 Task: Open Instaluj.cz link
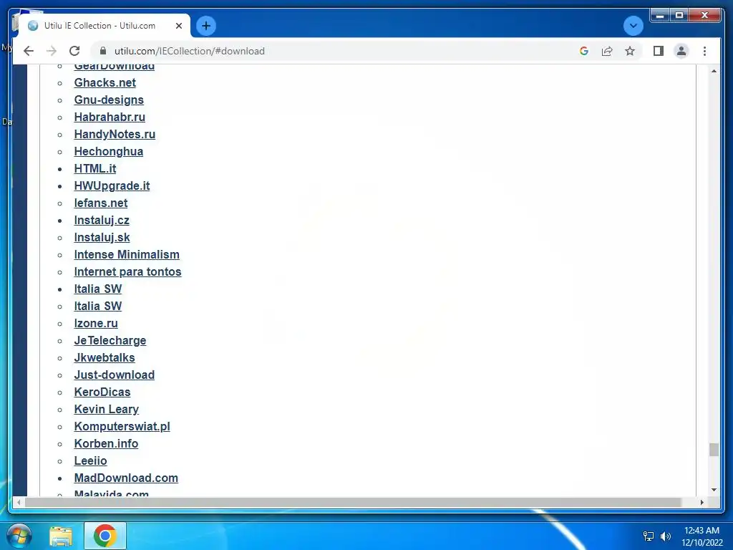[x=102, y=221]
